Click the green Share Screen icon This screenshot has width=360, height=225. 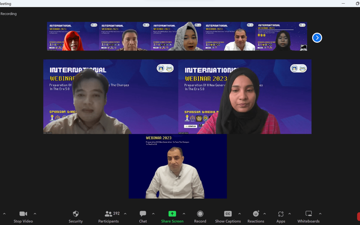[172, 214]
